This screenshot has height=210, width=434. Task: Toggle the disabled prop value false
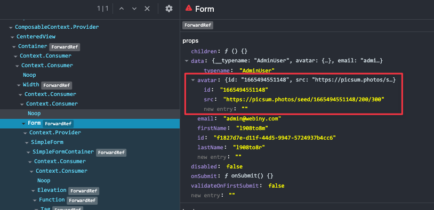(x=235, y=167)
